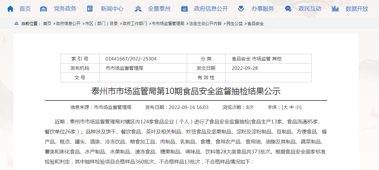The width and height of the screenshot is (379, 170).
Task: Click the article title 泰州市市场监管局第10期
Action: (186, 91)
